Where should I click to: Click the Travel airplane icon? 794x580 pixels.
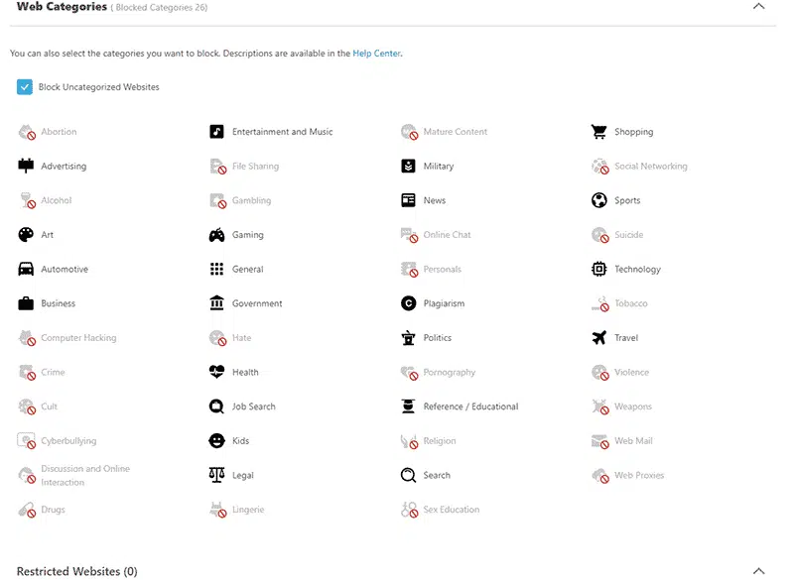tap(597, 337)
